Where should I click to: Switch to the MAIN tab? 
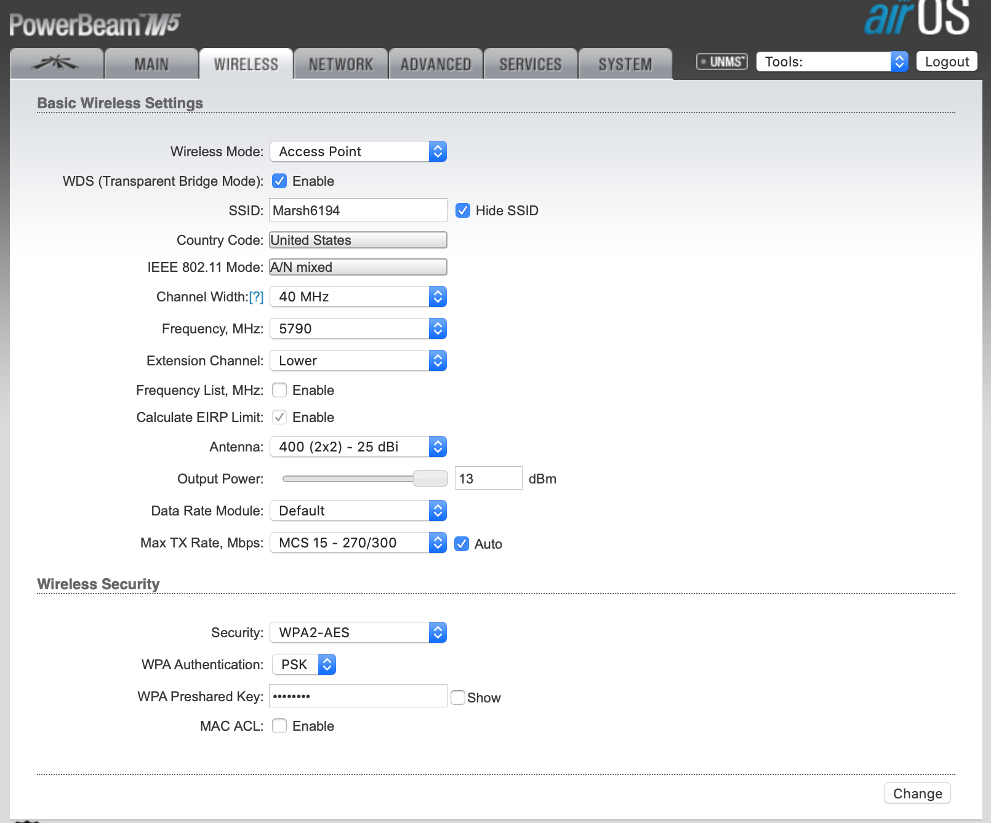tap(151, 63)
